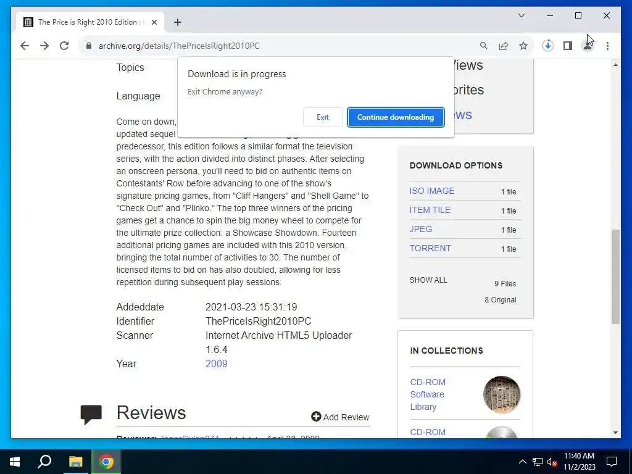Click SHOW ALL download files
This screenshot has width=632, height=474.
tap(428, 280)
